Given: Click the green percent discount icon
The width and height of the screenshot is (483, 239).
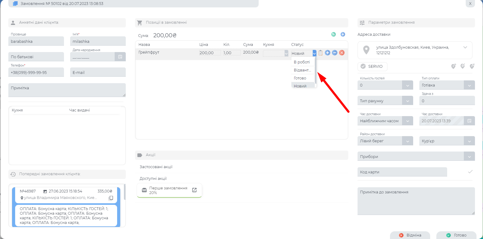Looking at the screenshot, I should [x=333, y=34].
